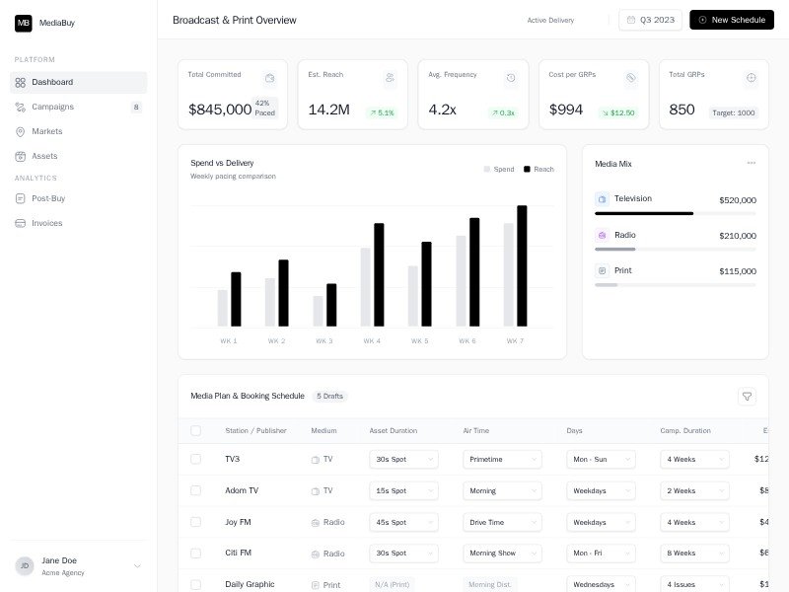Select the Joy FM row checkbox
The height and width of the screenshot is (592, 789).
pyautogui.click(x=195, y=522)
